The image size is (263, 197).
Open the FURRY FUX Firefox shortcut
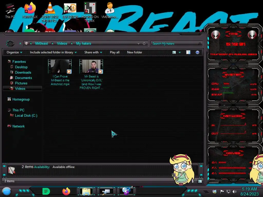pyautogui.click(x=30, y=10)
